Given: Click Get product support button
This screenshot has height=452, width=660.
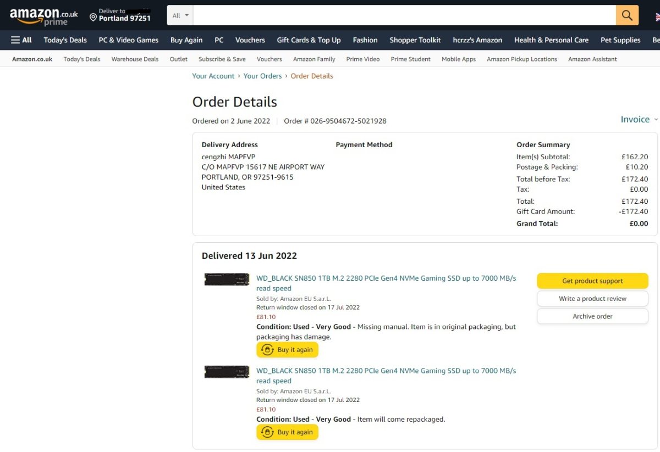Looking at the screenshot, I should (592, 281).
